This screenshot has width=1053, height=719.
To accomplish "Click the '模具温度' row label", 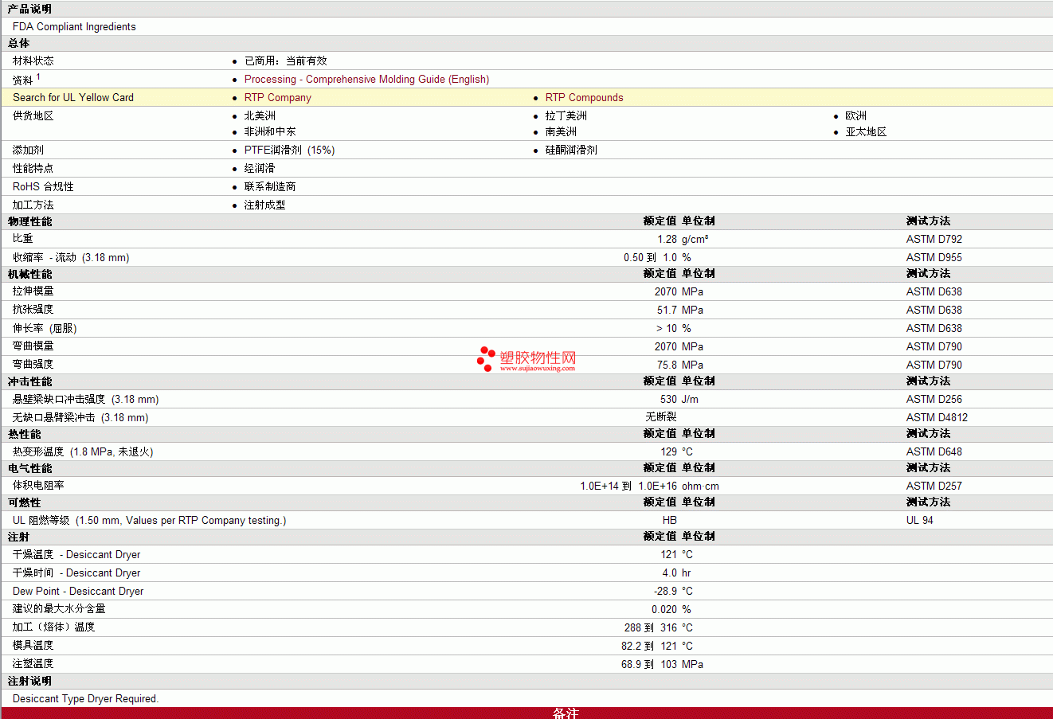I will 33,646.
